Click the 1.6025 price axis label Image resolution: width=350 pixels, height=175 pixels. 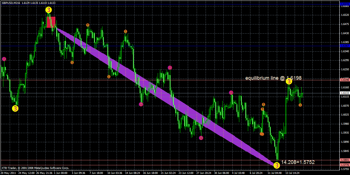click(x=345, y=115)
